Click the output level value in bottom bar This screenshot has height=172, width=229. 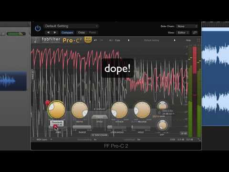coord(189,140)
